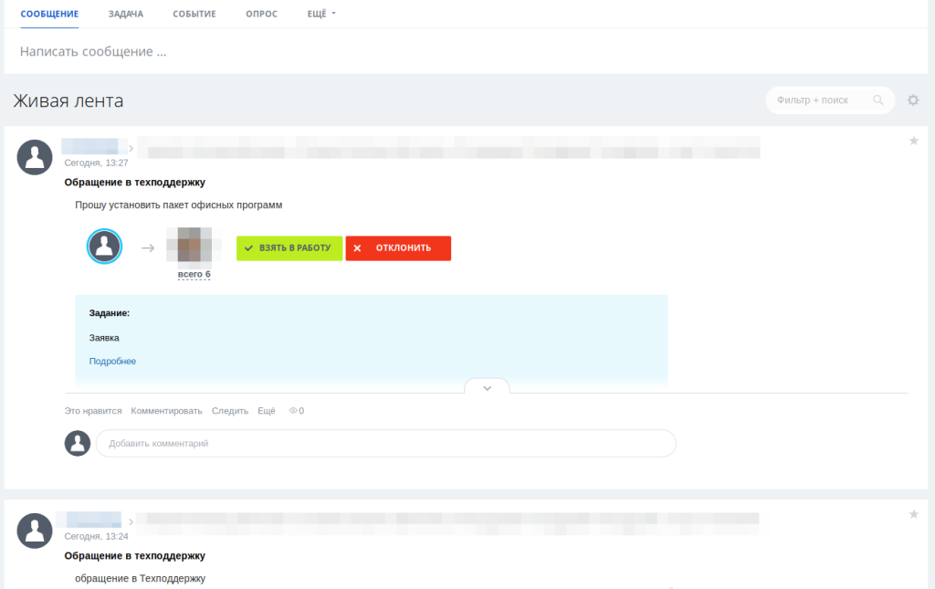Toggle Следить to follow the post
The width and height of the screenshot is (935, 589).
pos(229,411)
